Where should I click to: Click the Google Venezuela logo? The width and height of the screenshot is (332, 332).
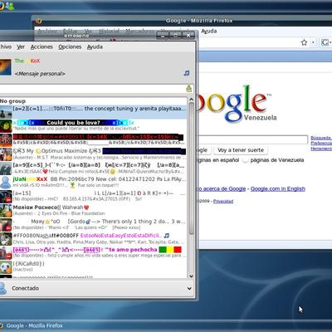237,104
